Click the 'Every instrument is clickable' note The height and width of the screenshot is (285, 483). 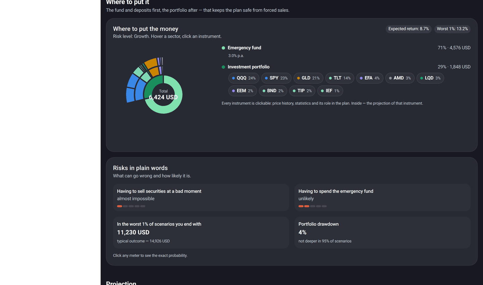pos(322,103)
